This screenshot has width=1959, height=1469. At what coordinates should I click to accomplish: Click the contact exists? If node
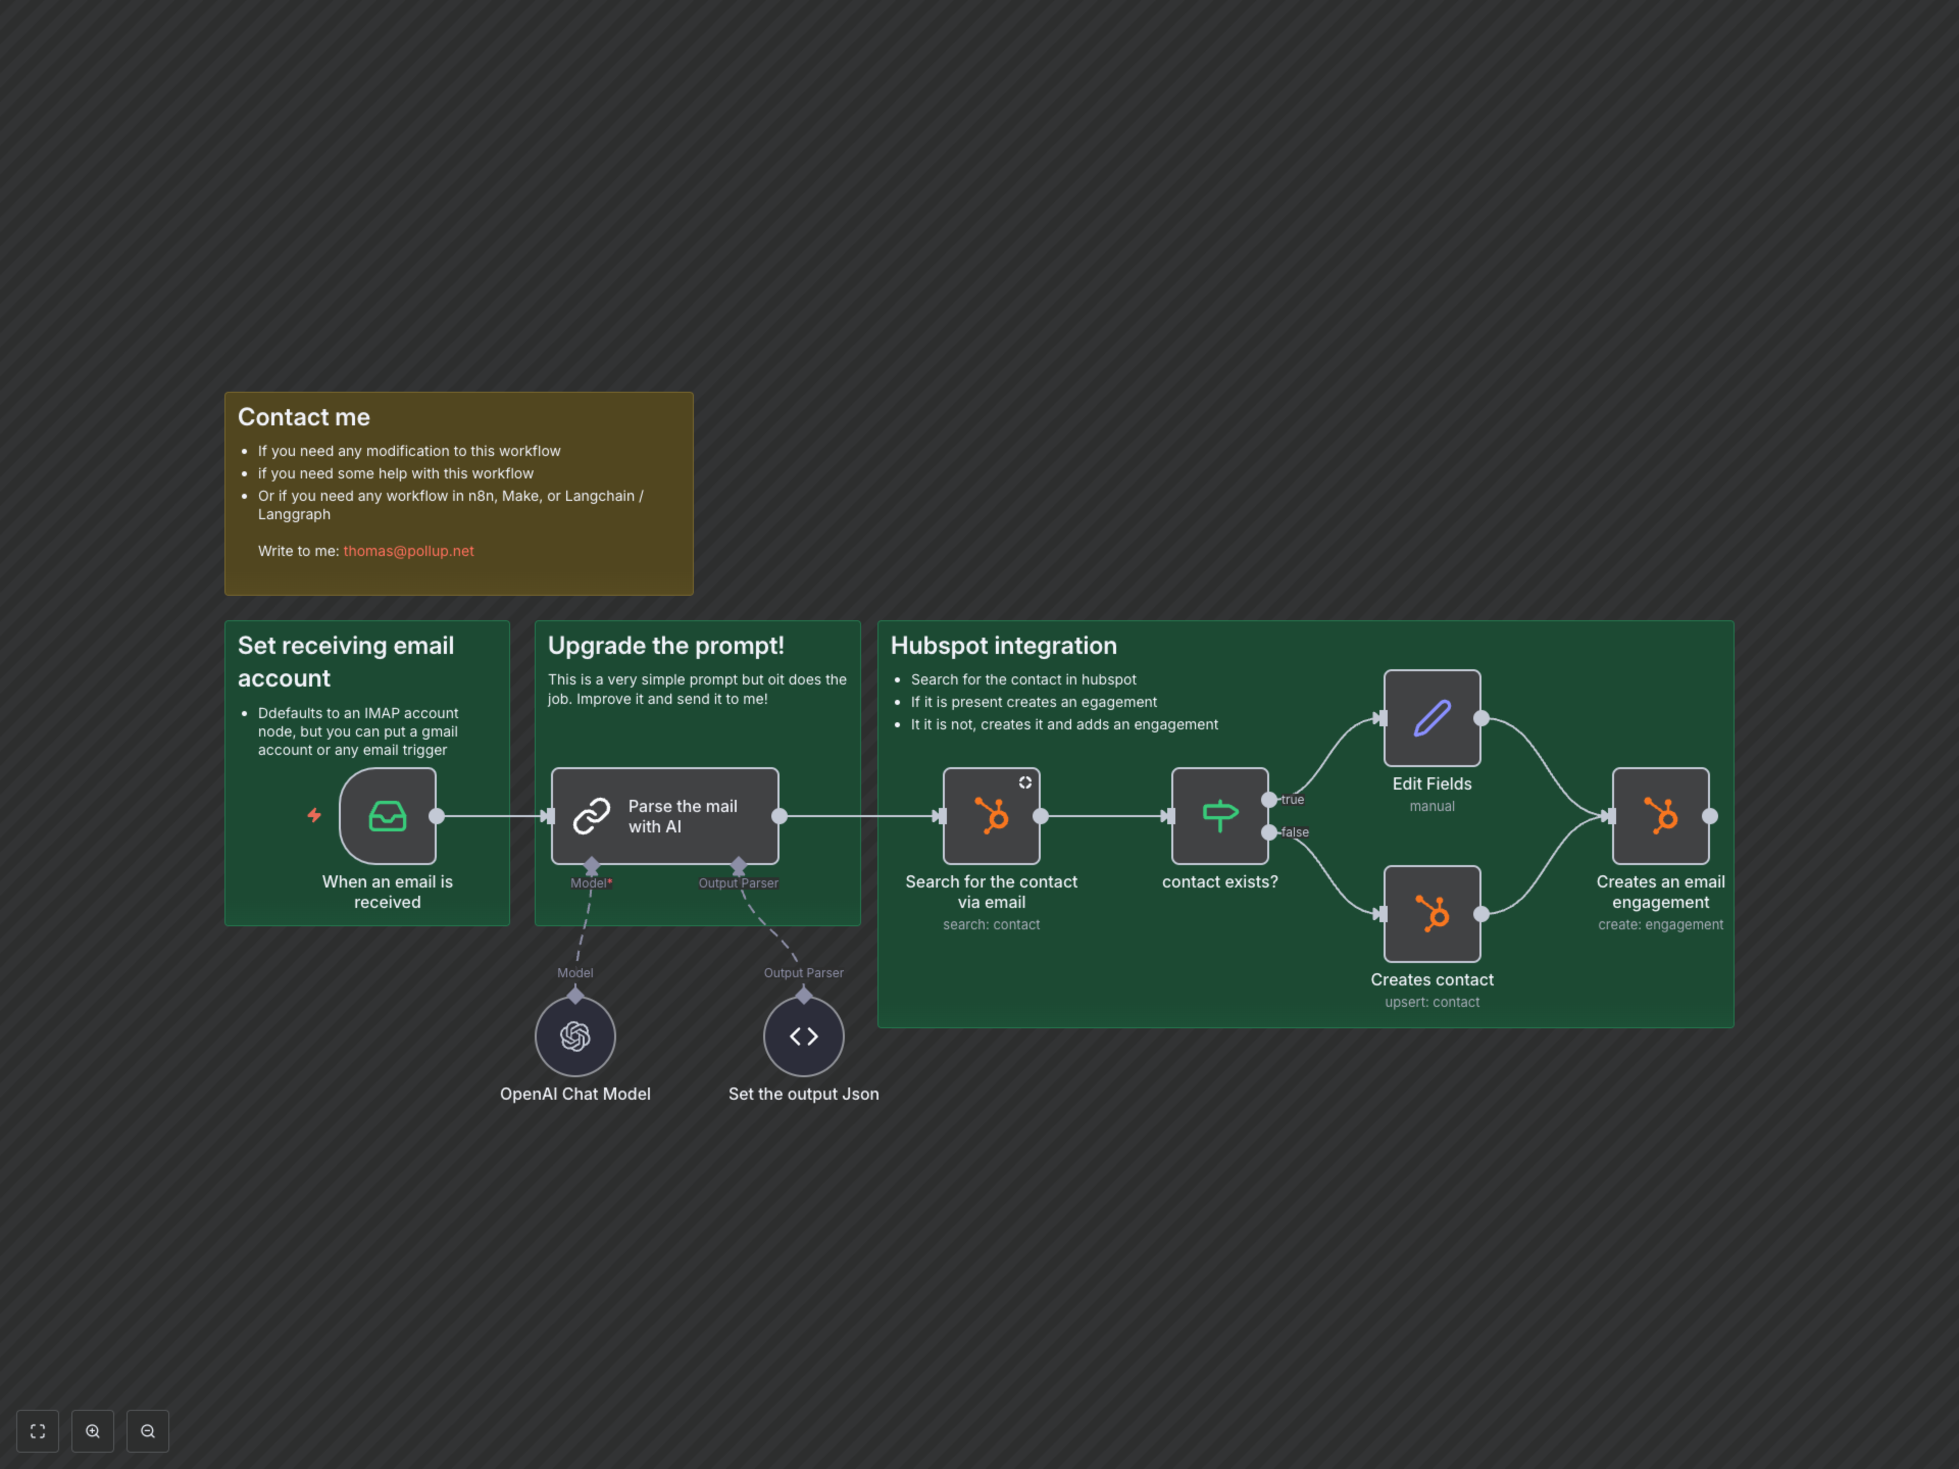(1219, 816)
